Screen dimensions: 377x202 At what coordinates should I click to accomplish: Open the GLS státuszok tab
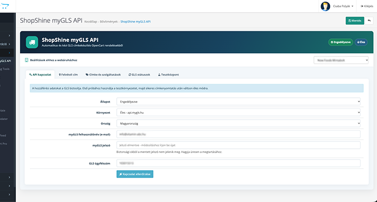click(x=139, y=74)
